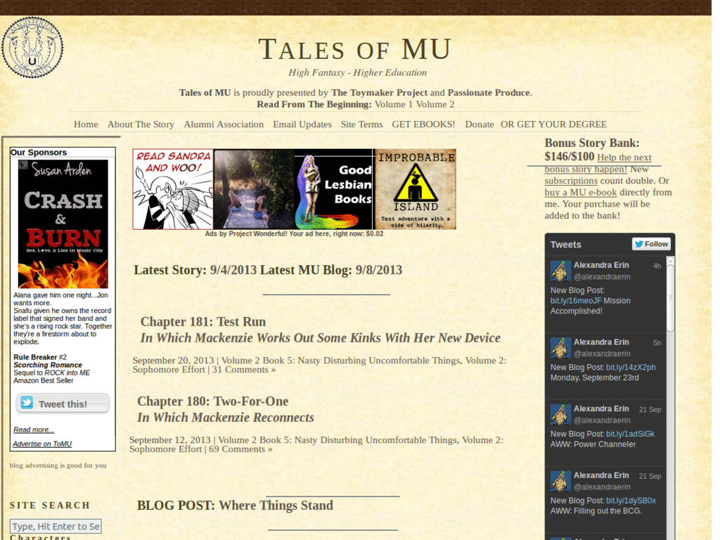Click the Read Sandra and Woo comic ad
Screen dimensions: 720x540
[171, 188]
